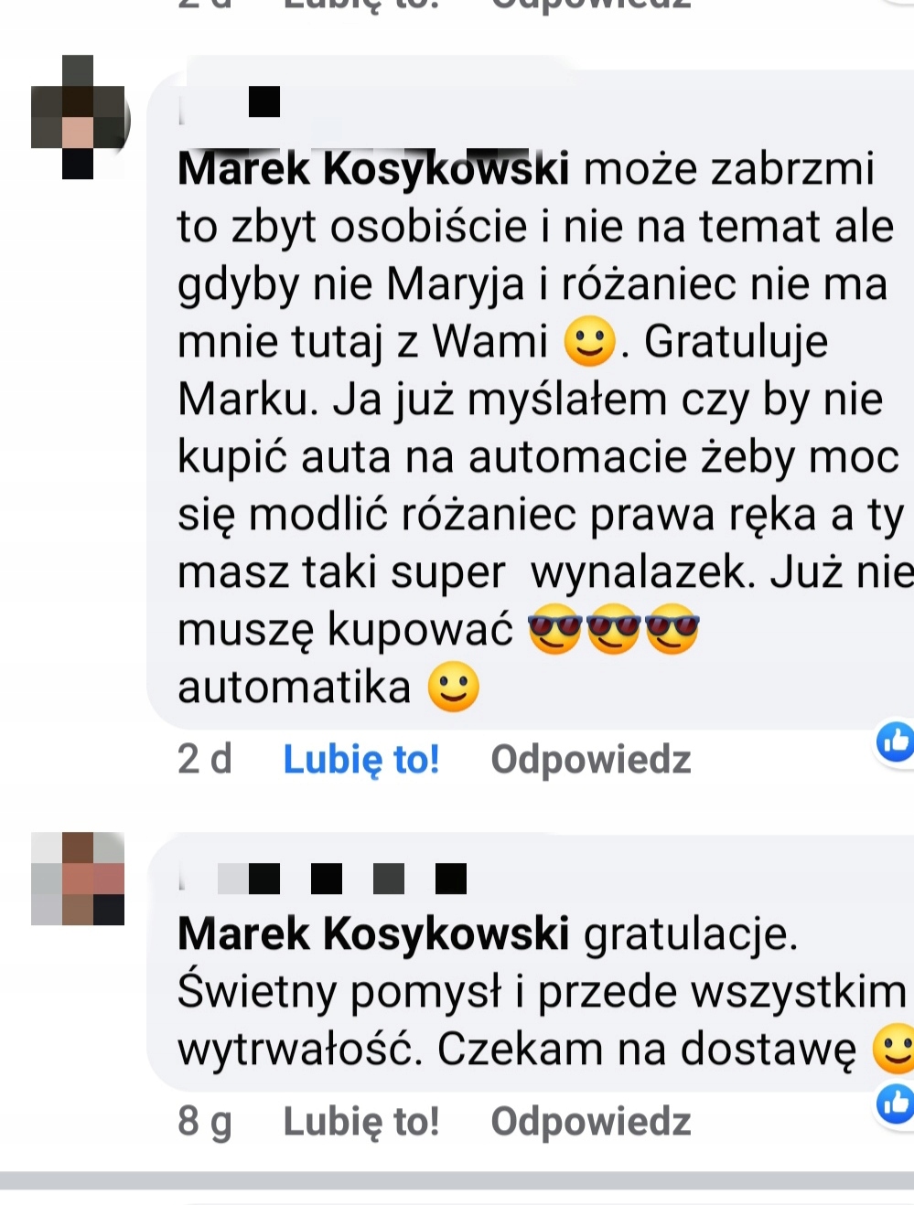Tap the first sunglasses emoji after 'kupować'
Image resolution: width=914 pixels, height=1205 pixels.
[555, 631]
